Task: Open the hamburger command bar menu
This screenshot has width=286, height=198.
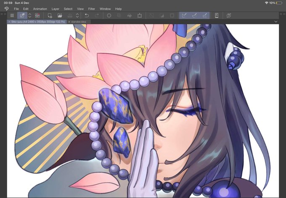Action: (x=12, y=16)
